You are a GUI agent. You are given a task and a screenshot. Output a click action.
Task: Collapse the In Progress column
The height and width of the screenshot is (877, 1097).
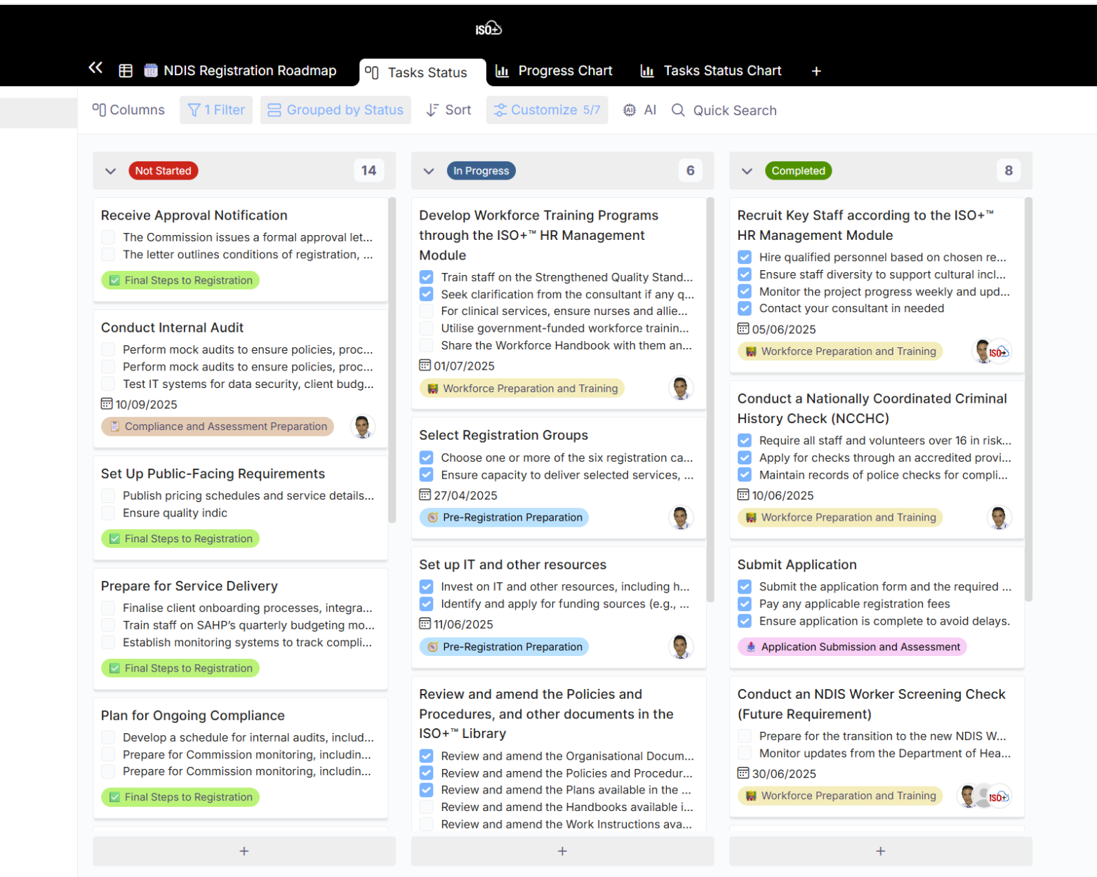(429, 171)
